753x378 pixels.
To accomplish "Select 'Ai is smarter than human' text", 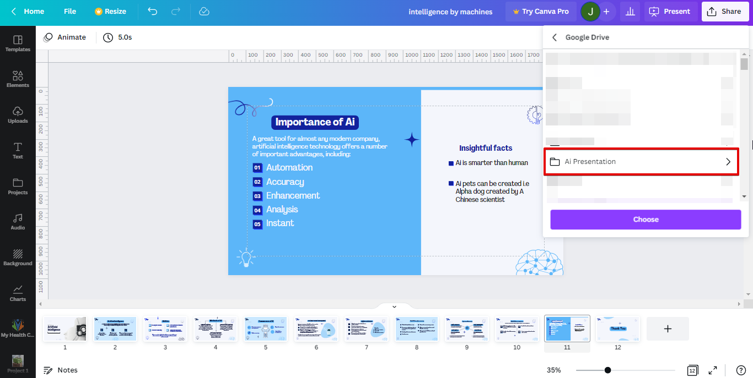I will click(x=492, y=163).
